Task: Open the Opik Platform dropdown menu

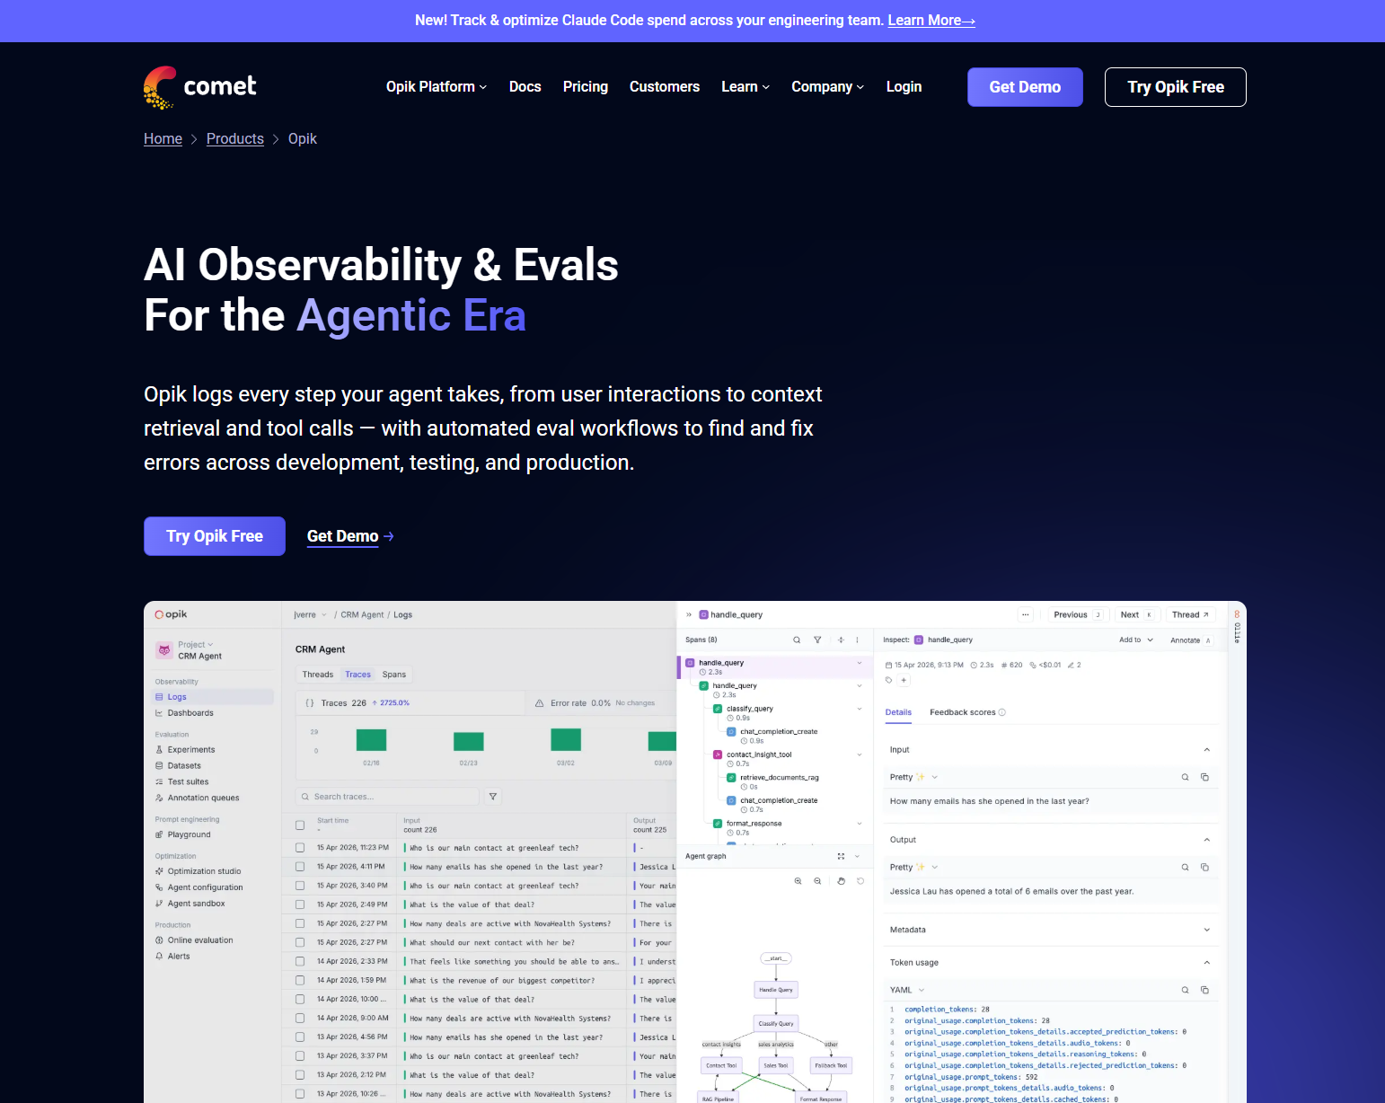Action: click(x=437, y=87)
